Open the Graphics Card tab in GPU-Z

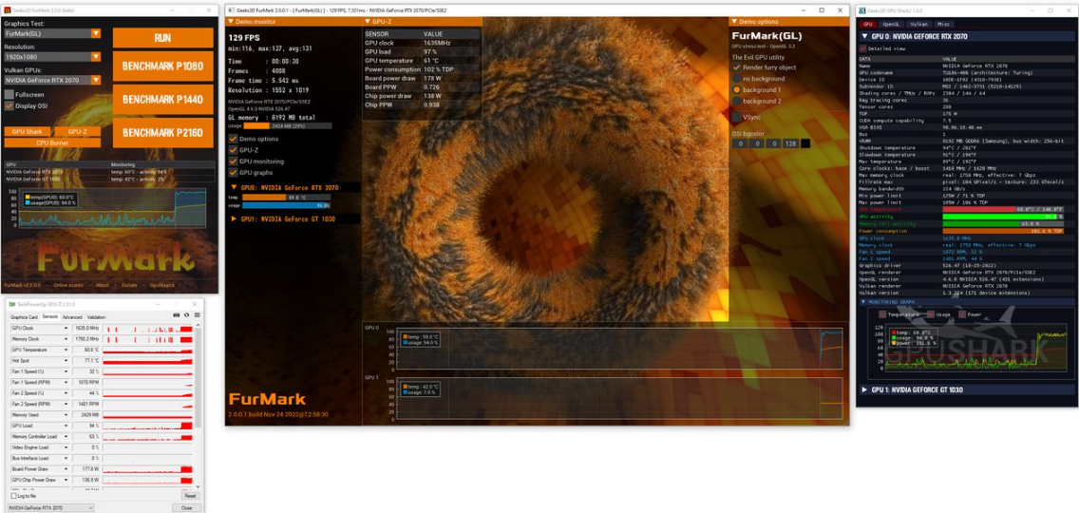click(x=24, y=316)
